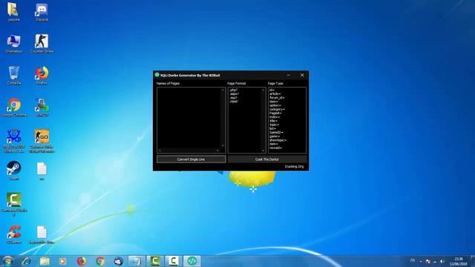
Task: Select the blue owl-faced desktop shortcut
Action: point(13,141)
